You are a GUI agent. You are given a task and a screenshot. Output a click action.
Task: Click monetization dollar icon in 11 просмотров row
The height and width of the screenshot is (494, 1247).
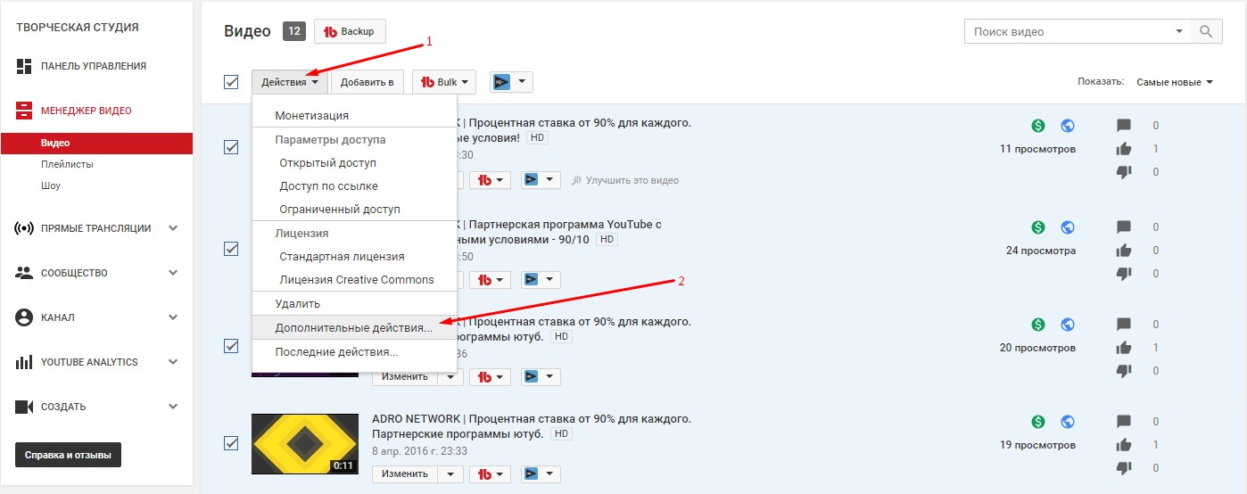pyautogui.click(x=1037, y=126)
